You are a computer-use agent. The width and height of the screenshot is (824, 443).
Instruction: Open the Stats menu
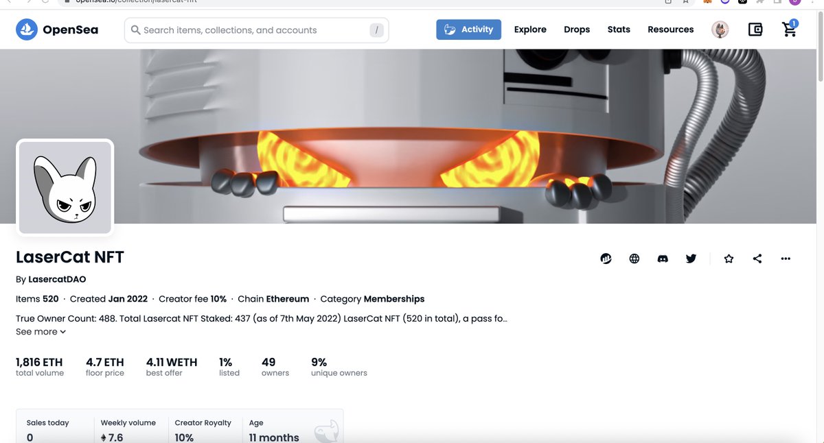(619, 29)
